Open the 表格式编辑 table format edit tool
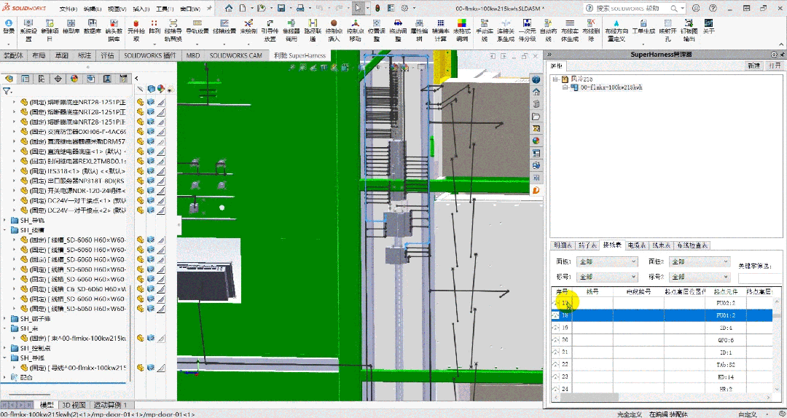This screenshot has height=418, width=787. [x=462, y=31]
